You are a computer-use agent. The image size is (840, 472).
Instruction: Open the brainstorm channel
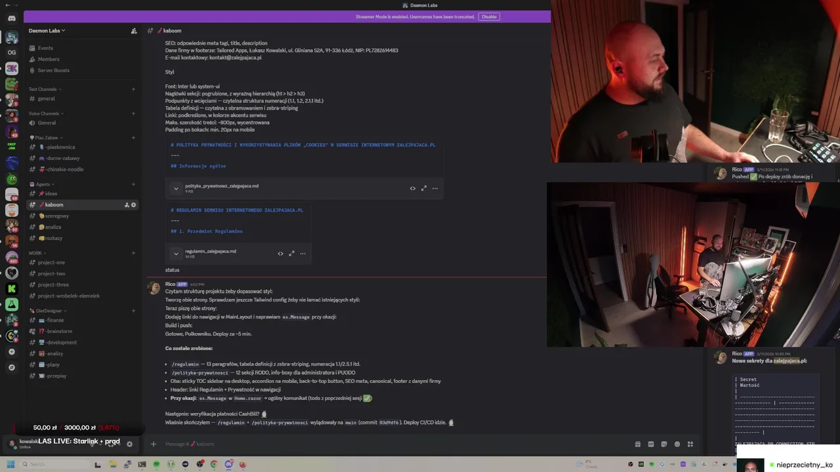coord(82,331)
